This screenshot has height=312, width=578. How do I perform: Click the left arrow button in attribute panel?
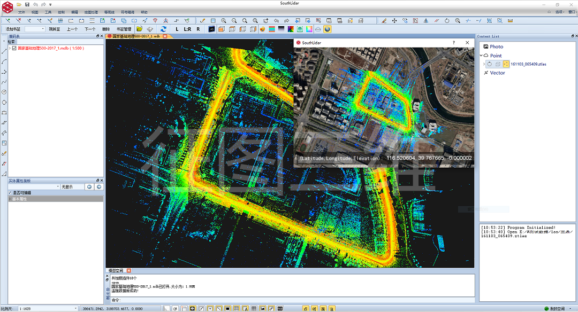pos(89,187)
